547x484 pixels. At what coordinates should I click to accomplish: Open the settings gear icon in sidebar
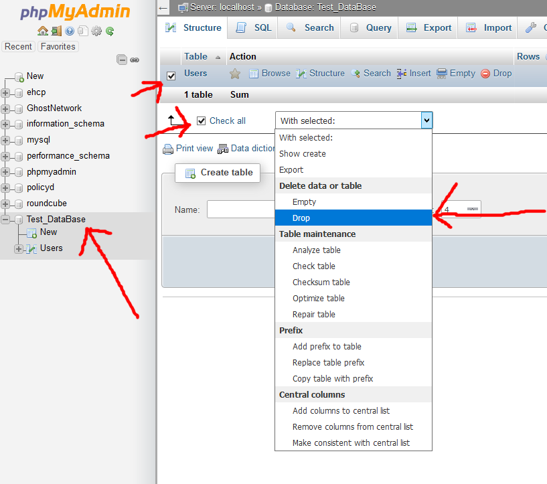point(96,31)
